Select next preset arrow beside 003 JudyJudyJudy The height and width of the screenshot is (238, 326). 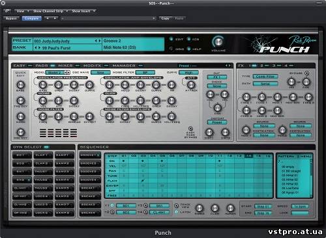pyautogui.click(x=100, y=41)
